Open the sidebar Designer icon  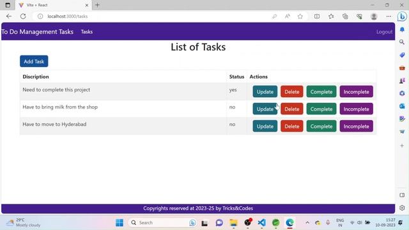point(402,119)
